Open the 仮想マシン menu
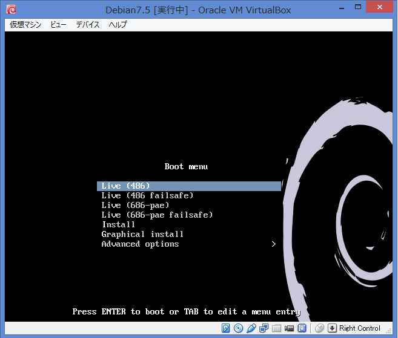The width and height of the screenshot is (398, 338). [x=25, y=25]
